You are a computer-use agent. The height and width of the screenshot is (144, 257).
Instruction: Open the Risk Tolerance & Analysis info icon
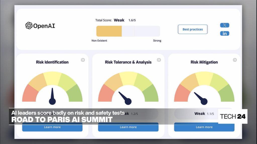[159, 60]
